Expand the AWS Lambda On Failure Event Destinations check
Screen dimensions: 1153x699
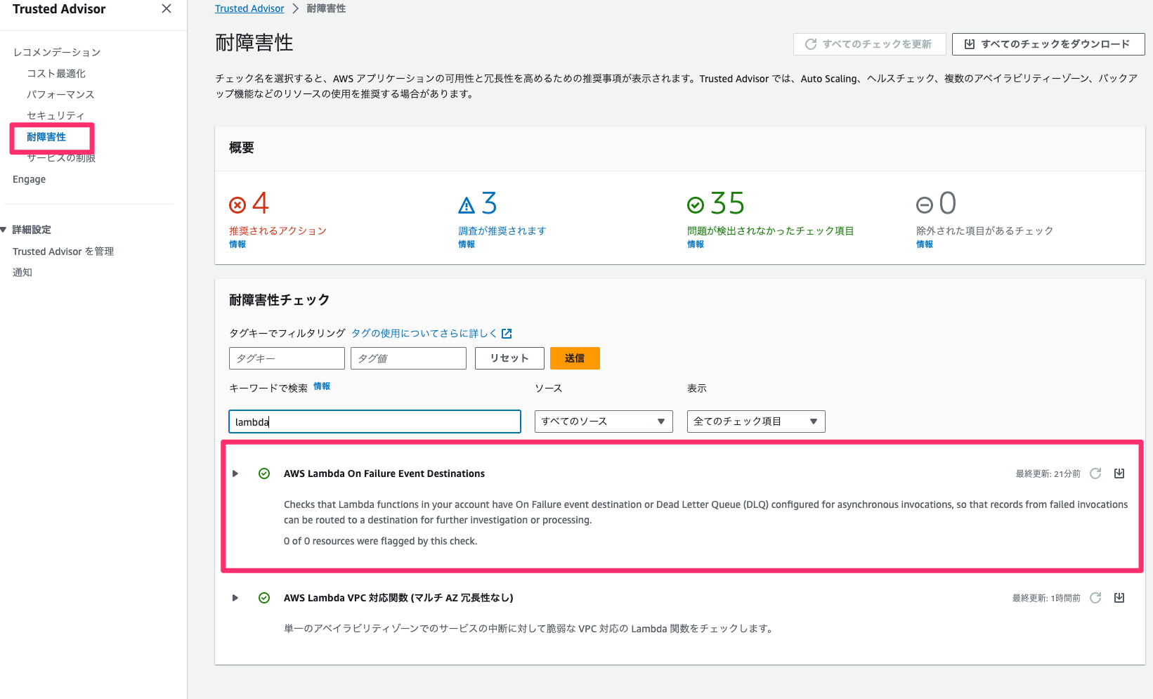tap(235, 473)
